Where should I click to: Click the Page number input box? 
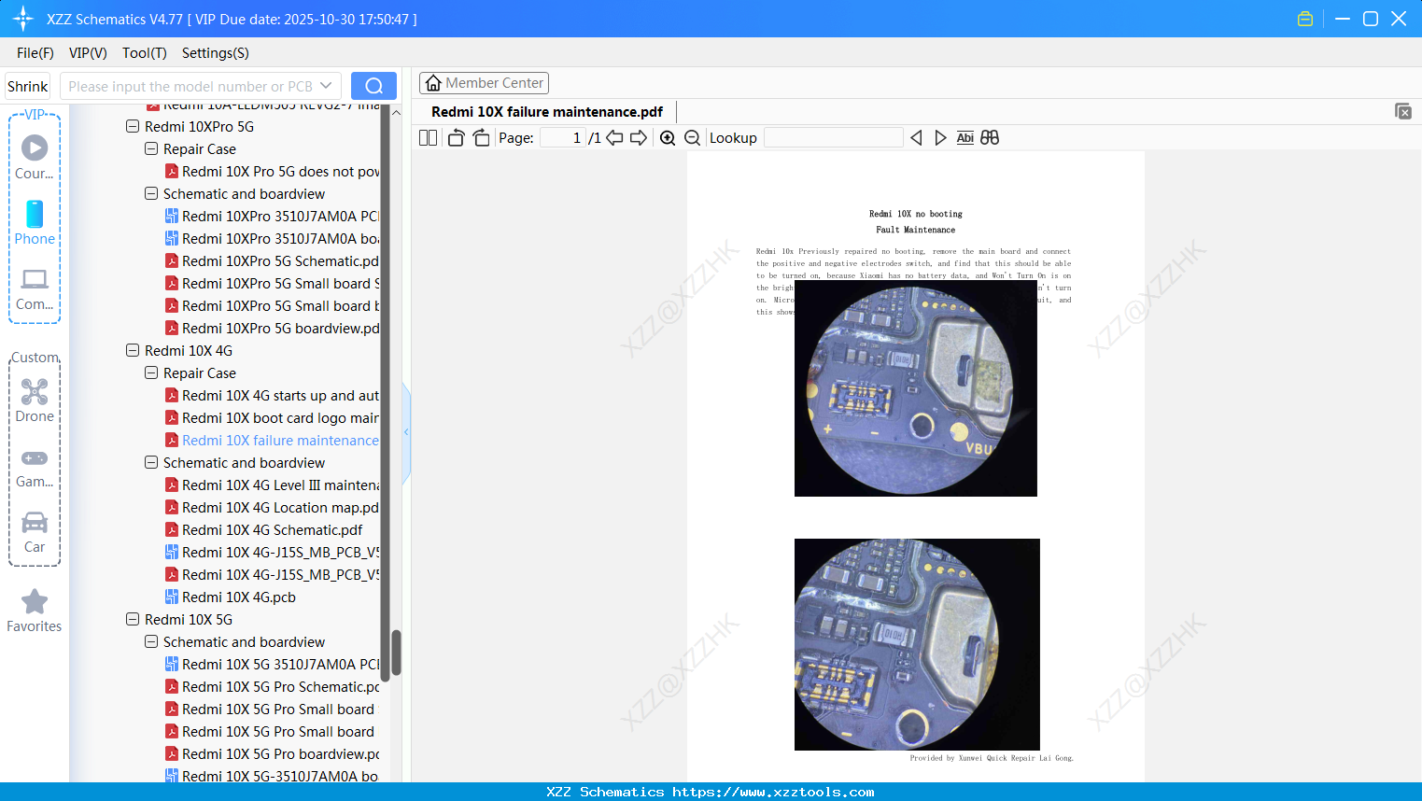pyautogui.click(x=563, y=138)
